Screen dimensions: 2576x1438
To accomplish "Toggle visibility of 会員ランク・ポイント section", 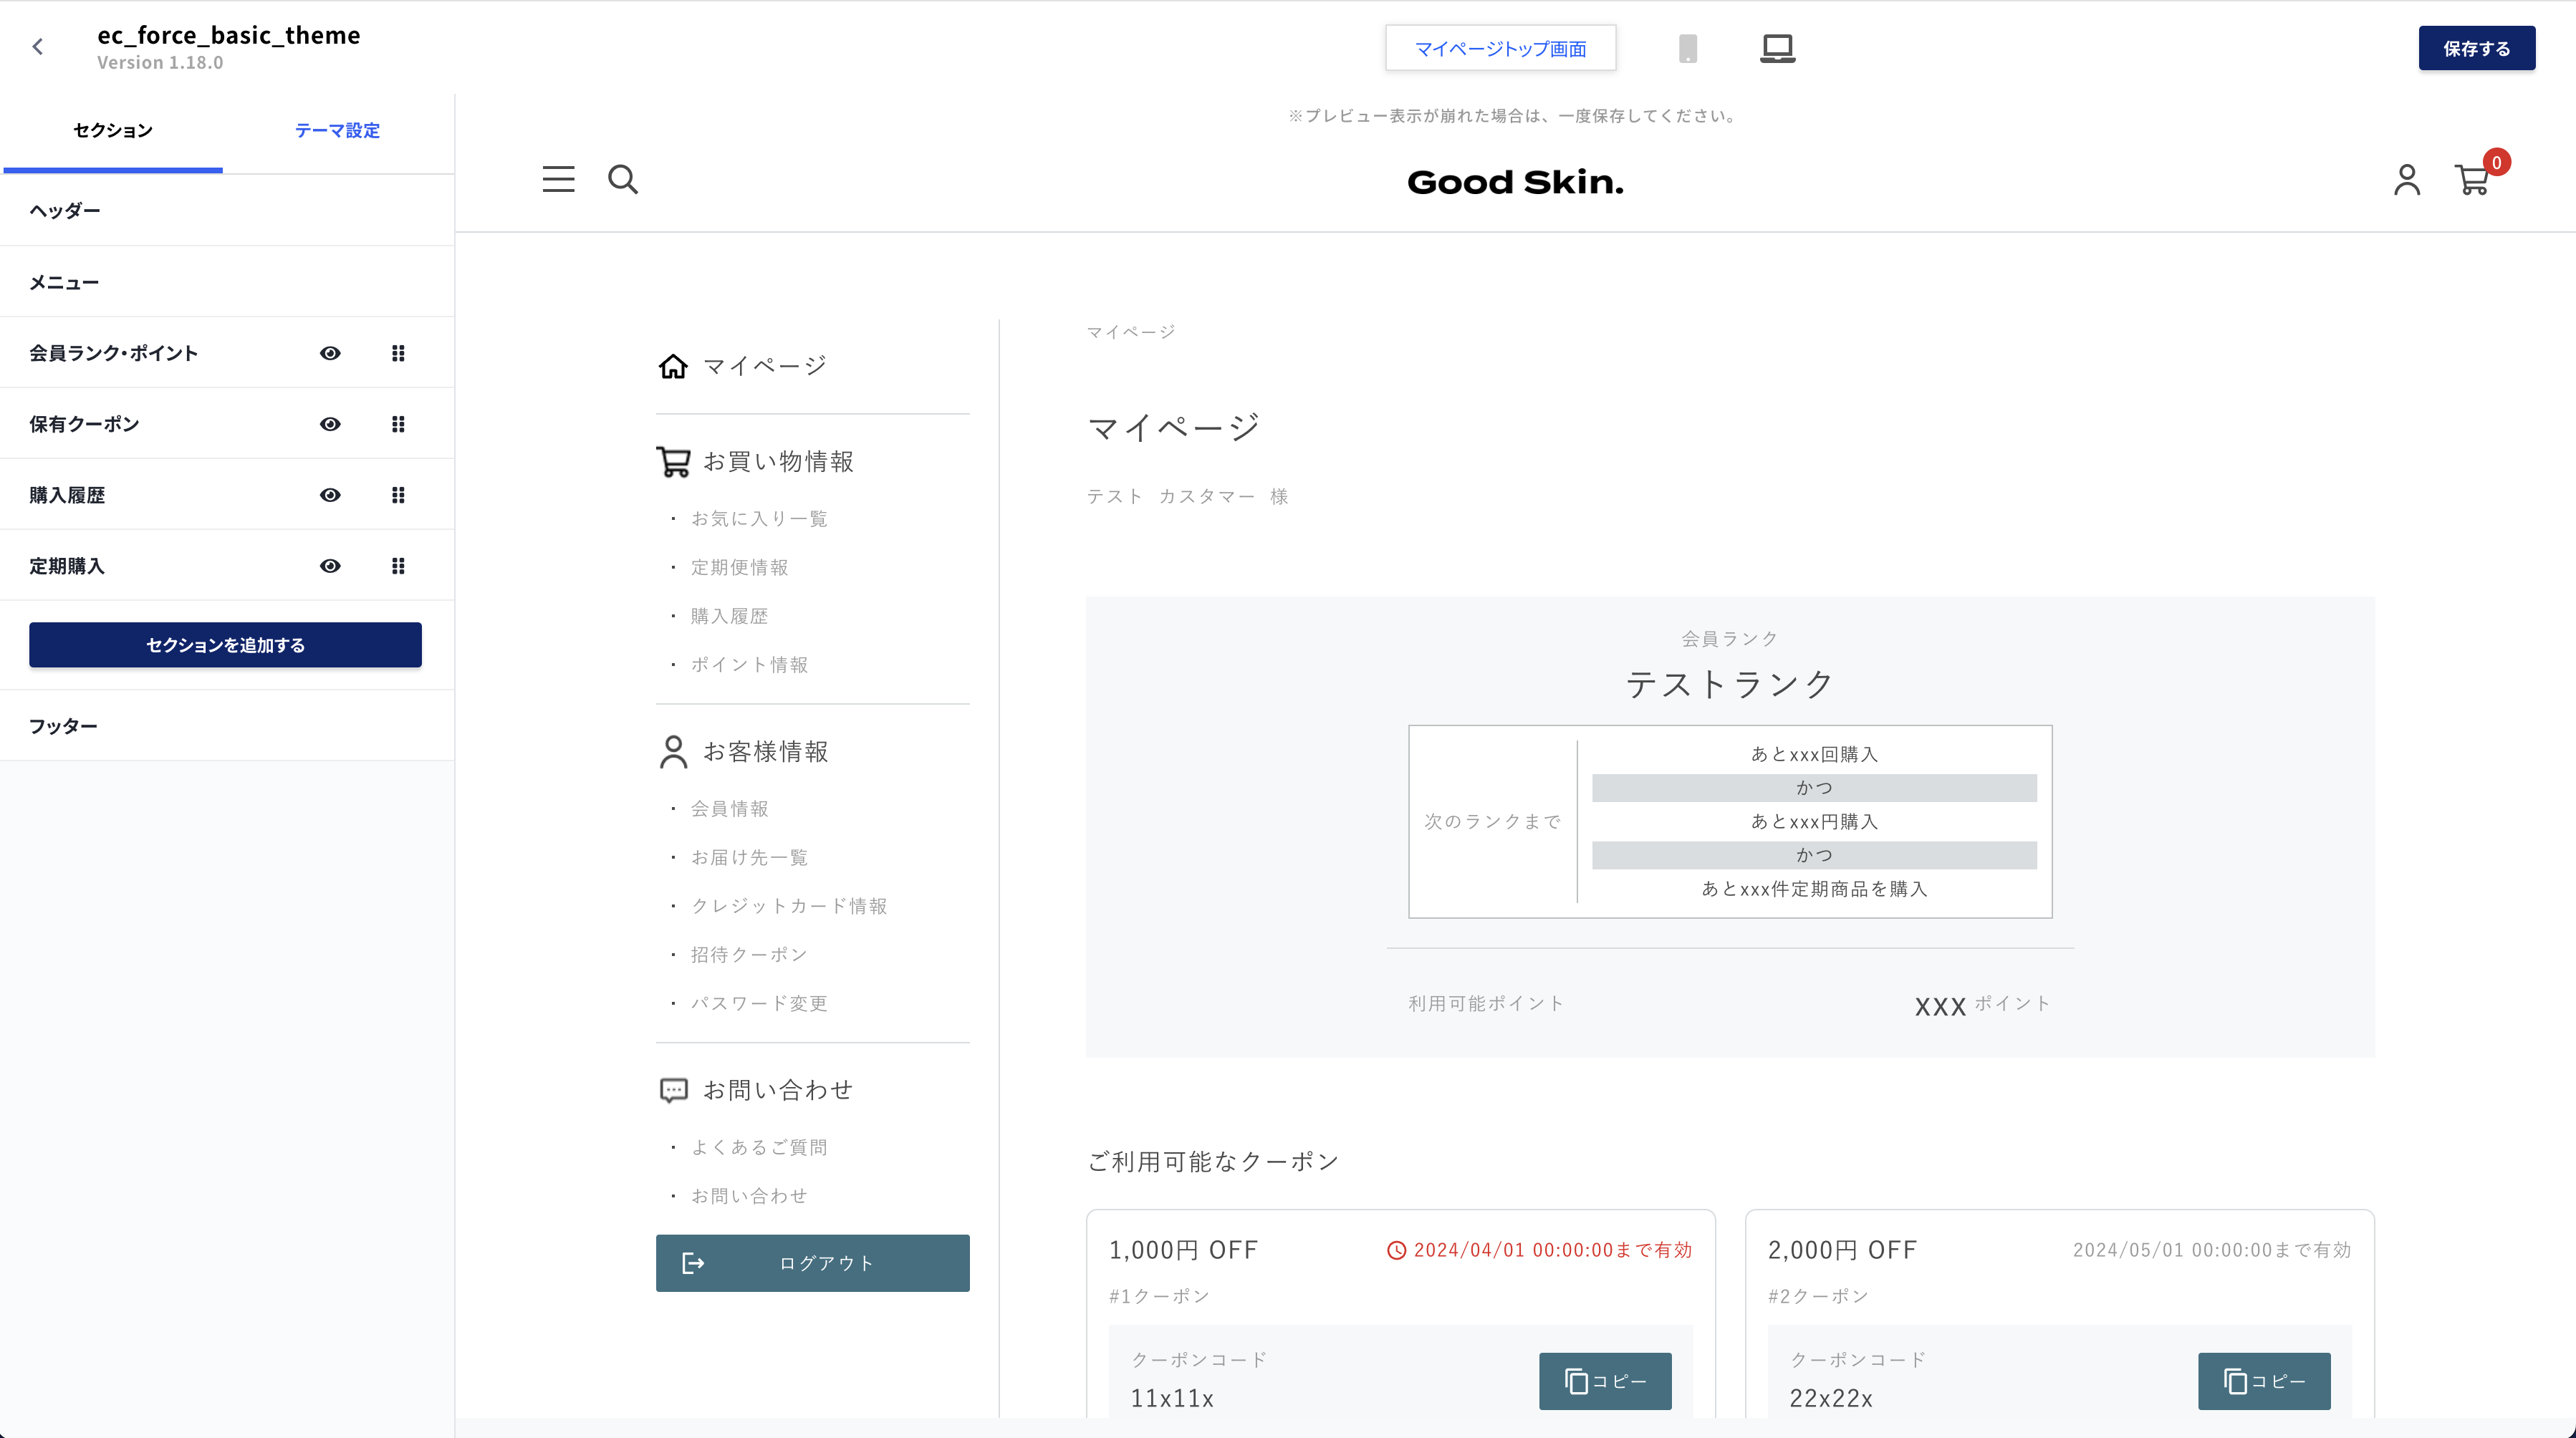I will pyautogui.click(x=330, y=353).
